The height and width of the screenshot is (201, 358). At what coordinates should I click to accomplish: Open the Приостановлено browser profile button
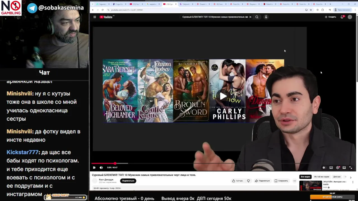(343, 10)
